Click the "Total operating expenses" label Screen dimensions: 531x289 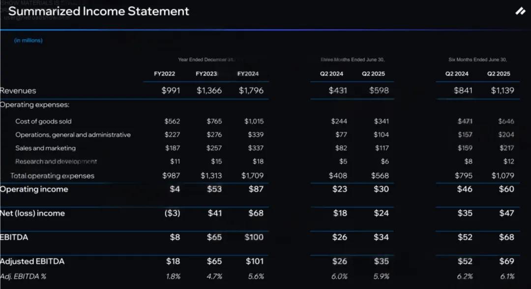(52, 176)
